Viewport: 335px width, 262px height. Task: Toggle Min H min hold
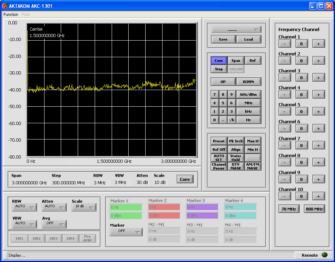(x=253, y=149)
